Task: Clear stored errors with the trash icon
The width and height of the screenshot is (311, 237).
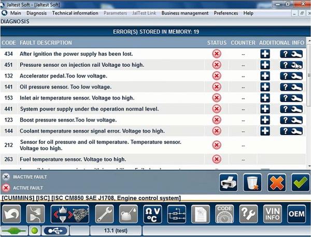Action: pos(252,182)
